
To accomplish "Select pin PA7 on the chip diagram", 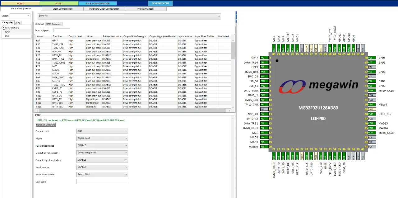I will tap(264, 58).
